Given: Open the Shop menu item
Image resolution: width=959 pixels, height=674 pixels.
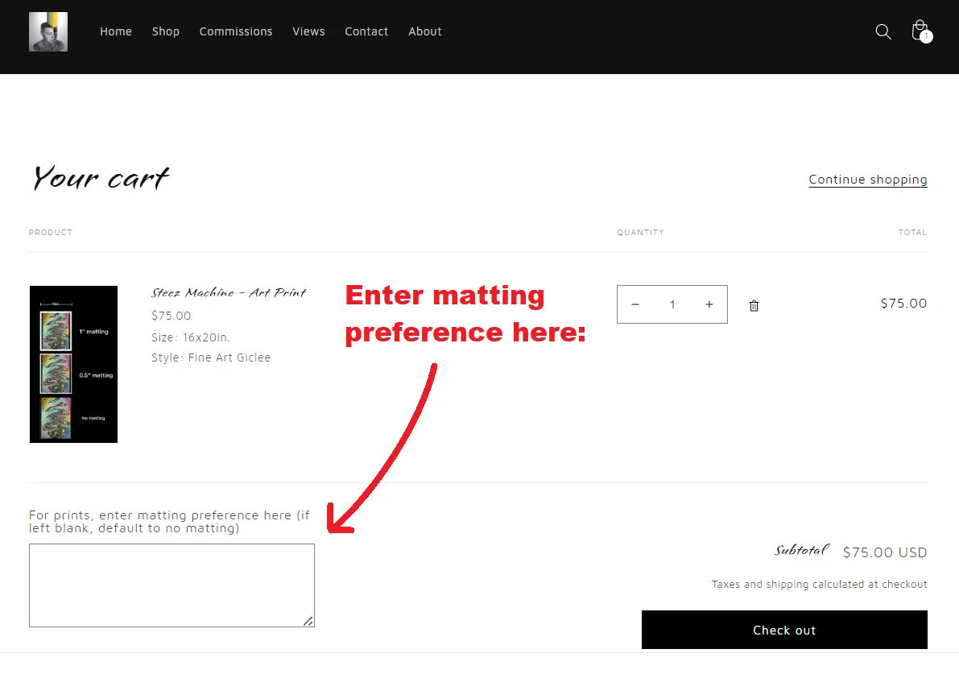Looking at the screenshot, I should [166, 31].
